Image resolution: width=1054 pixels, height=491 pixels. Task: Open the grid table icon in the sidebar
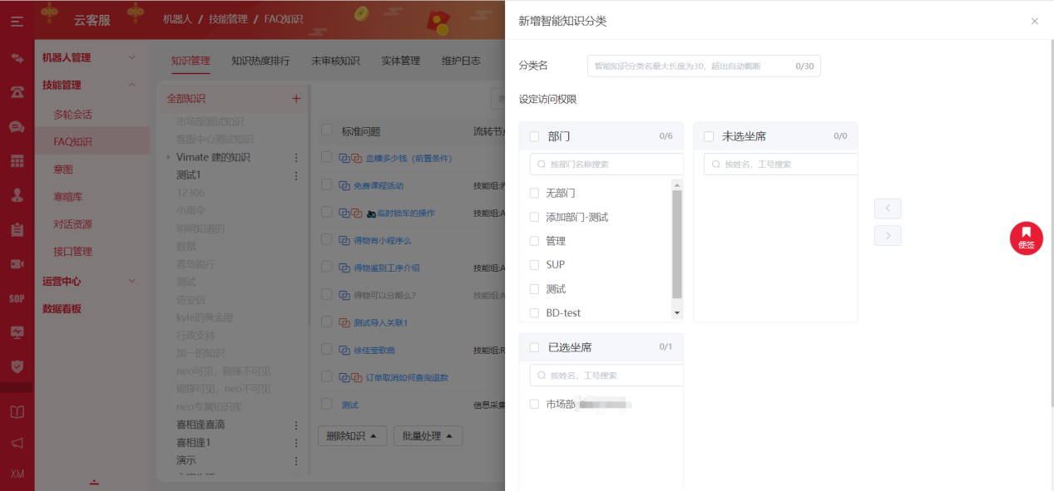(x=17, y=161)
